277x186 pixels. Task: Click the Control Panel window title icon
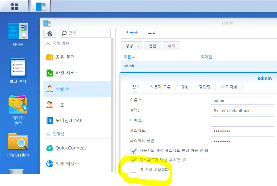pyautogui.click(x=47, y=23)
